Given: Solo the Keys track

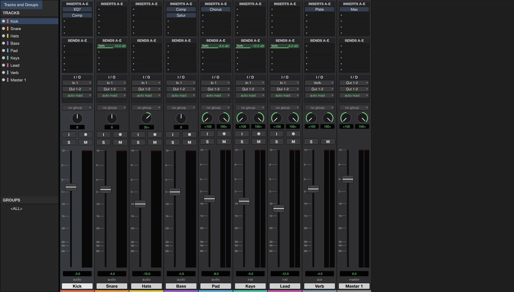Looking at the screenshot, I should [x=242, y=141].
